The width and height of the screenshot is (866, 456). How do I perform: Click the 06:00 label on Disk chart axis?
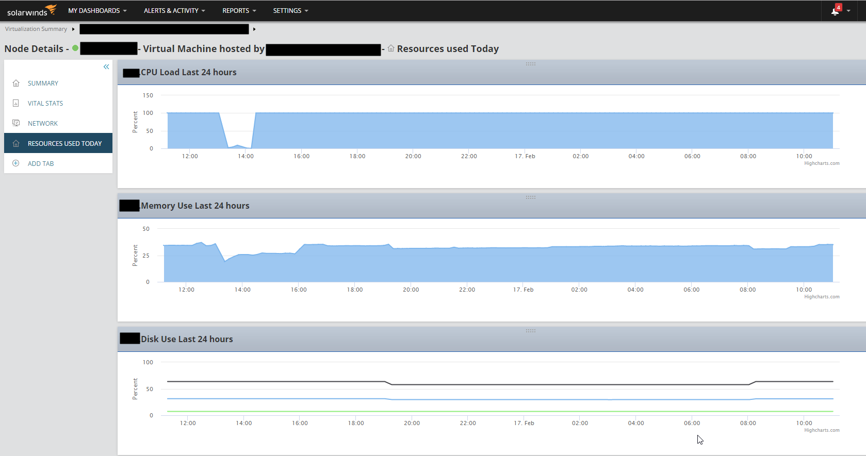[692, 423]
